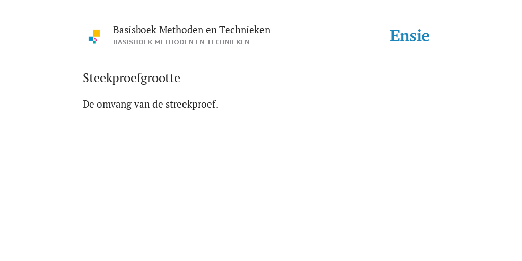Select the 'Steekproefgrootte' heading
The width and height of the screenshot is (522, 261).
[132, 78]
